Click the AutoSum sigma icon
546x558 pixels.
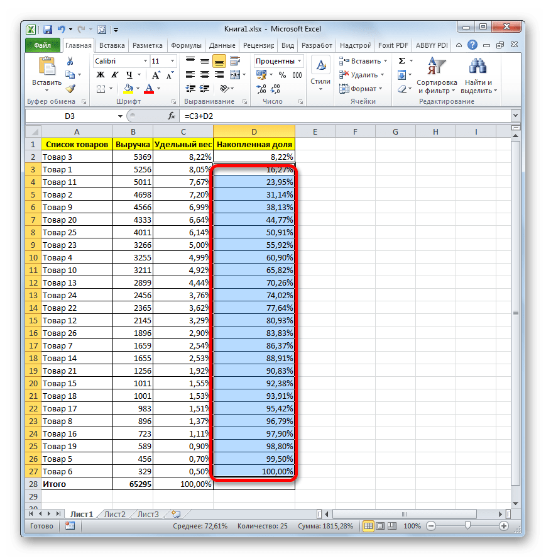pyautogui.click(x=401, y=61)
